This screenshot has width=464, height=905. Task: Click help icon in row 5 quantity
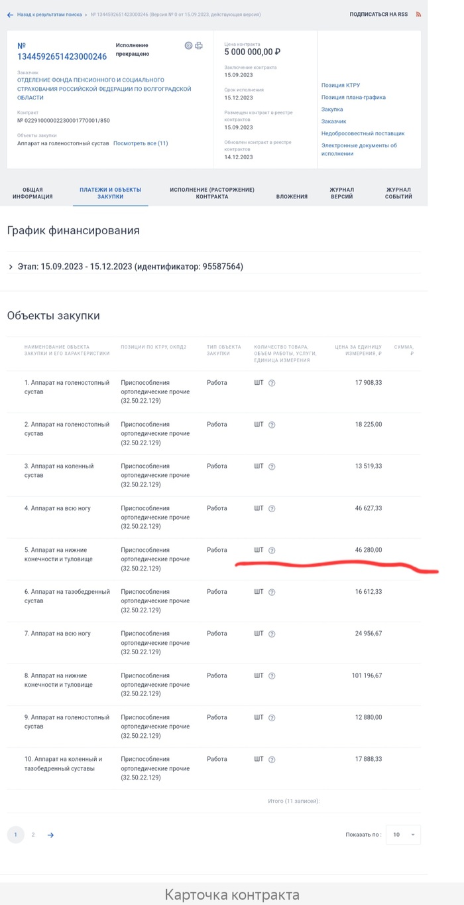click(272, 550)
